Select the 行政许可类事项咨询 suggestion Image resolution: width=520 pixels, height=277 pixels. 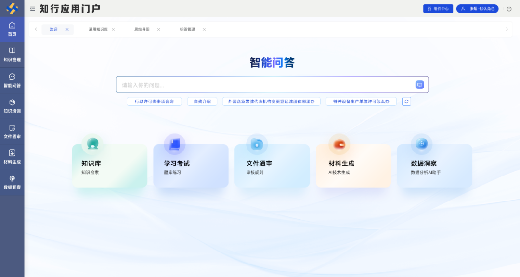tap(154, 101)
